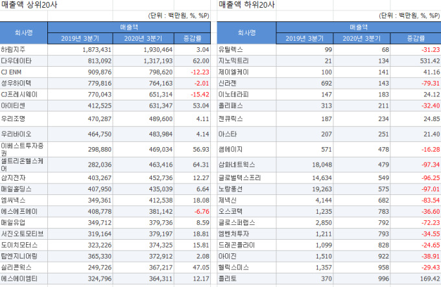Click the right table 증감률 header

[416, 38]
